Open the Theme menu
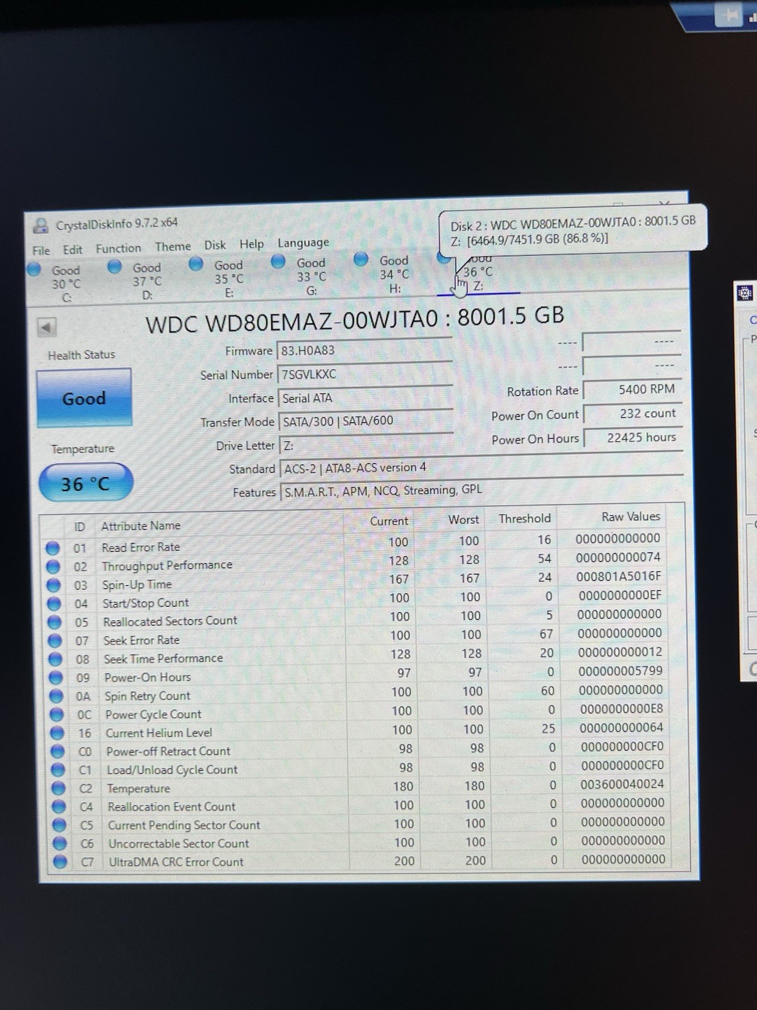 coord(173,246)
